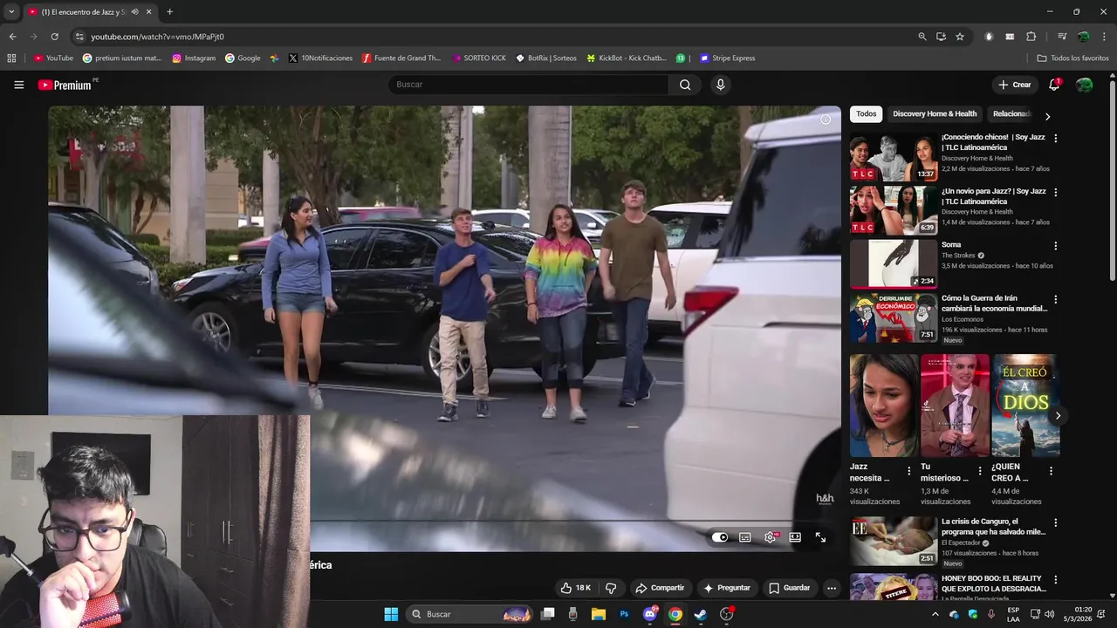Click the Guardar save button
This screenshot has width=1117, height=628.
point(789,588)
